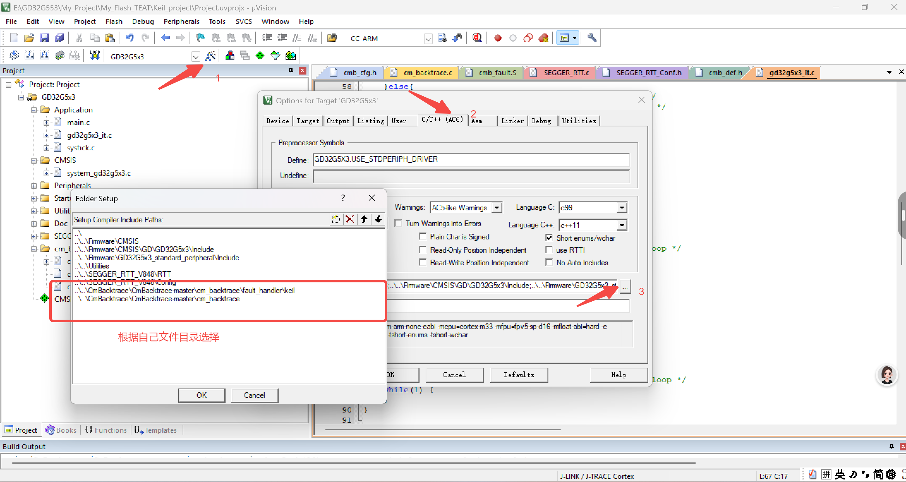Click Options for Target wand icon
This screenshot has width=906, height=482.
(210, 56)
